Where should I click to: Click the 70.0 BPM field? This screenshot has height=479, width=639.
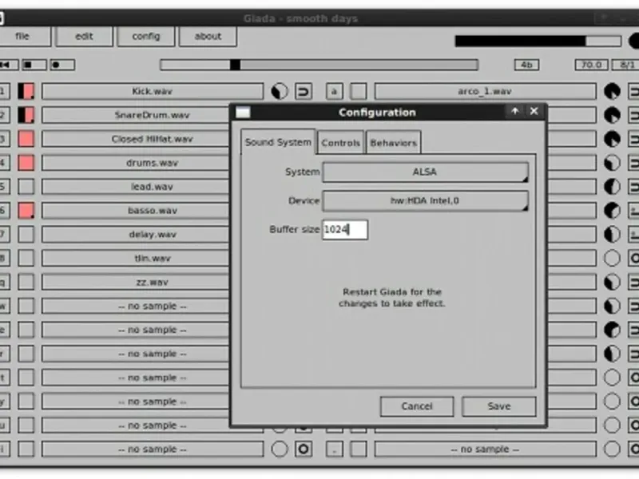click(591, 65)
